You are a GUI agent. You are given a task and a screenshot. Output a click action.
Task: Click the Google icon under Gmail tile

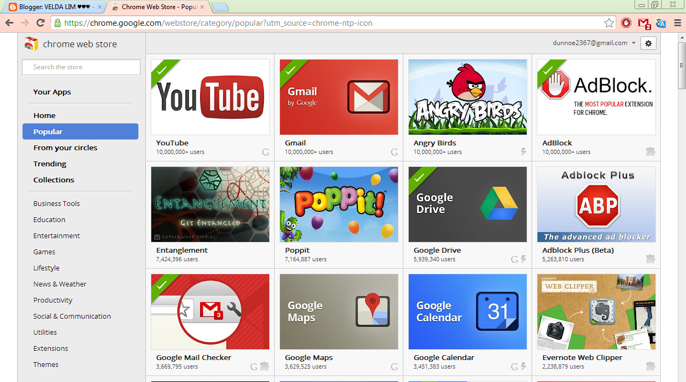click(394, 152)
